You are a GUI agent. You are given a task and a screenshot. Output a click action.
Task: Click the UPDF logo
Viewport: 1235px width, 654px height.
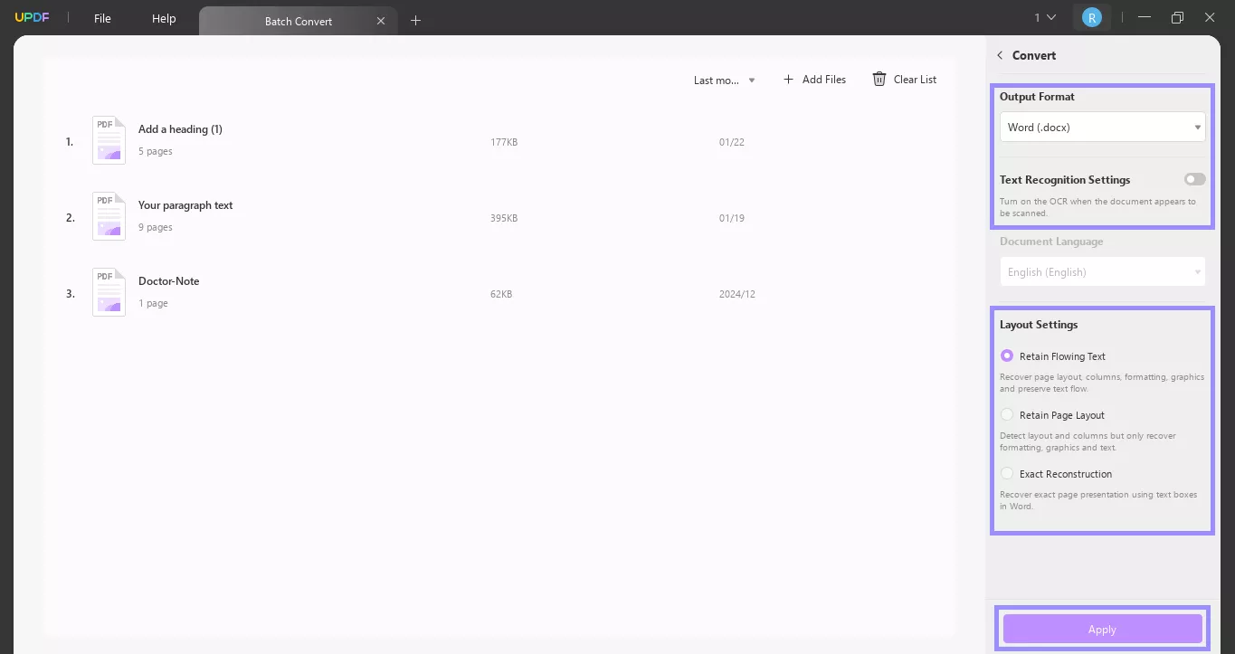pos(32,16)
